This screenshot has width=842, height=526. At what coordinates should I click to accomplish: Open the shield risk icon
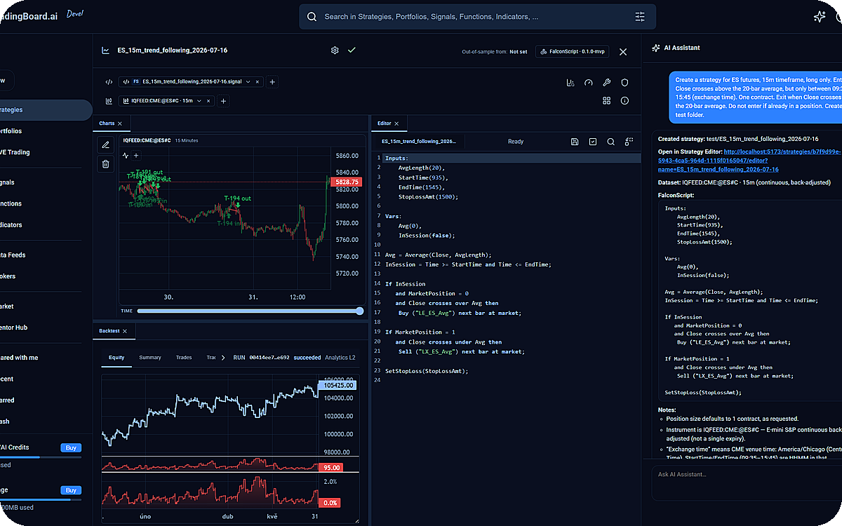[x=624, y=82]
